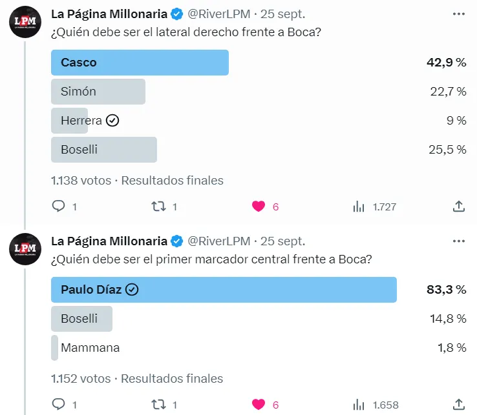This screenshot has width=477, height=415.
Task: Open @RiverLPM handle on second tweet
Action: point(219,241)
